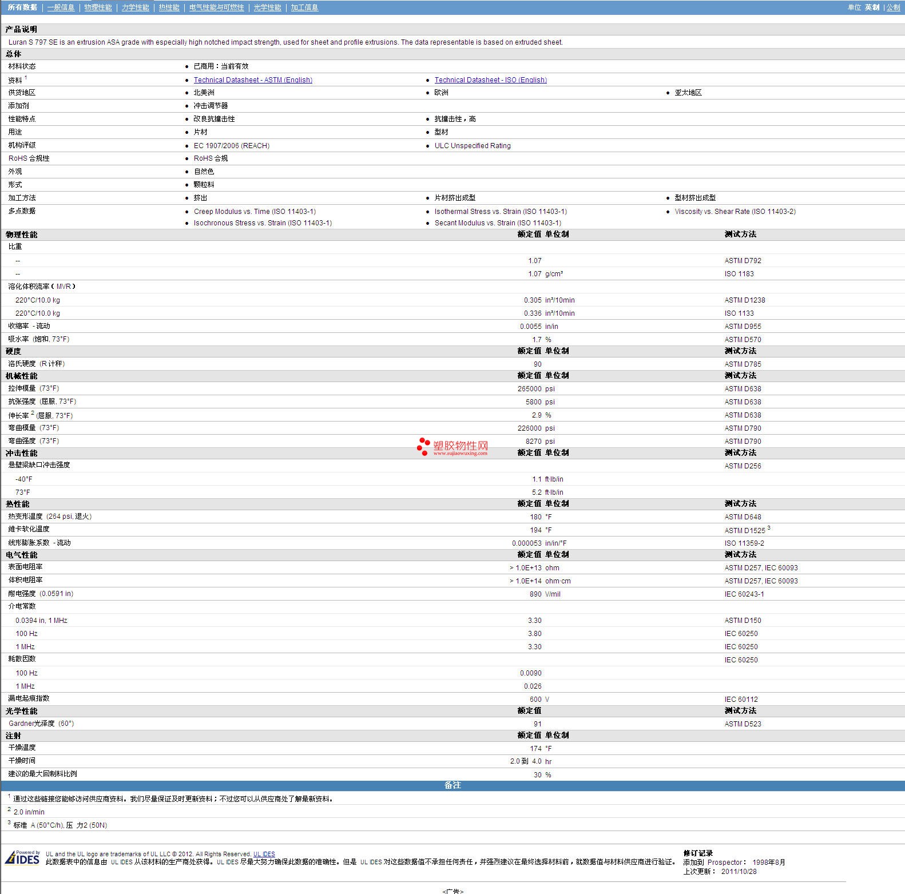Click flexural modulus value 226000
905x894 pixels.
529,428
